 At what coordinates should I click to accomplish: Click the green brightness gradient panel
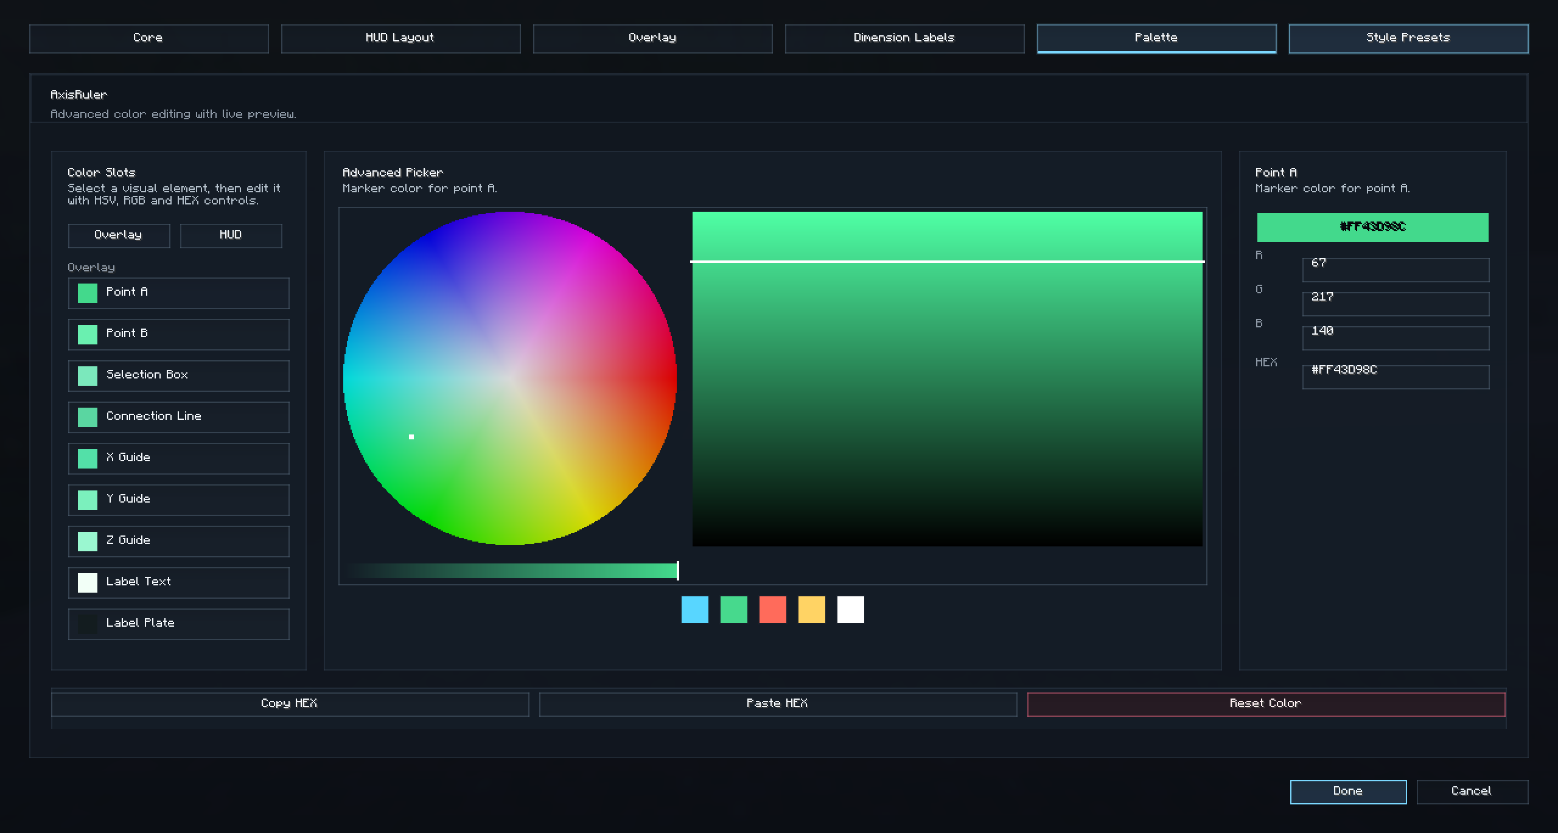coord(947,378)
